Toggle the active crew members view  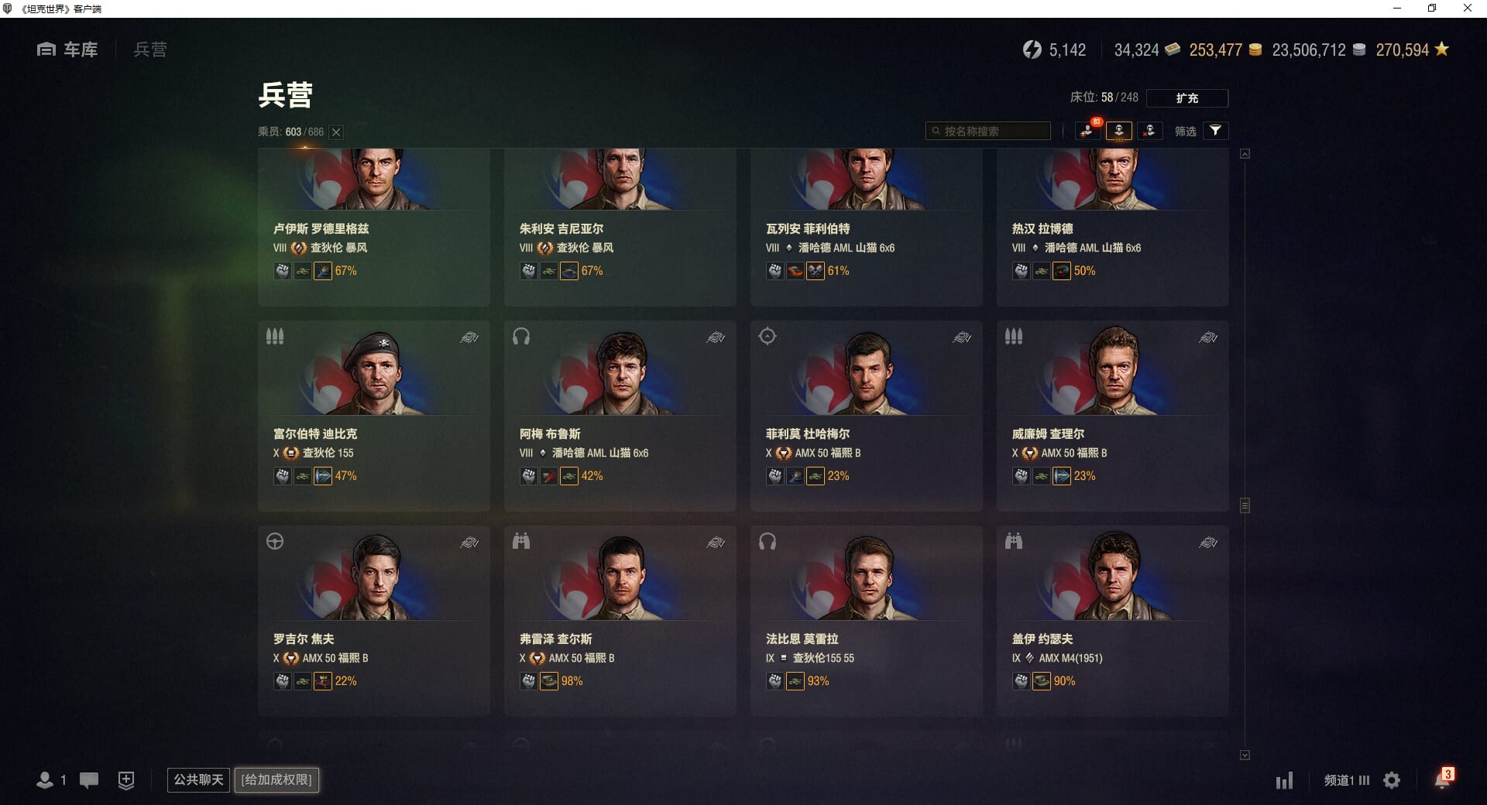tap(1119, 131)
